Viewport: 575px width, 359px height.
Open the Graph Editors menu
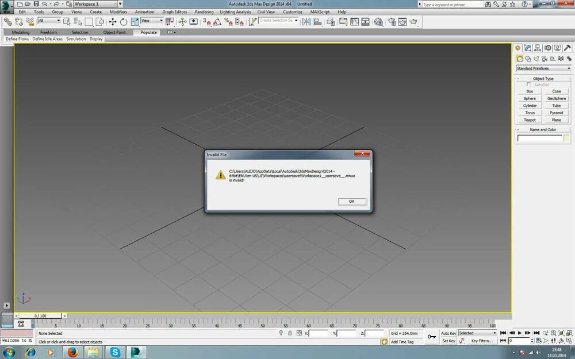pyautogui.click(x=175, y=11)
